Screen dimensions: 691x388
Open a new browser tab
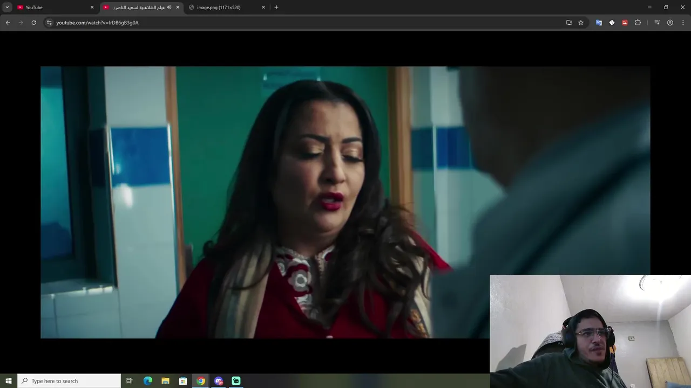[x=276, y=7]
